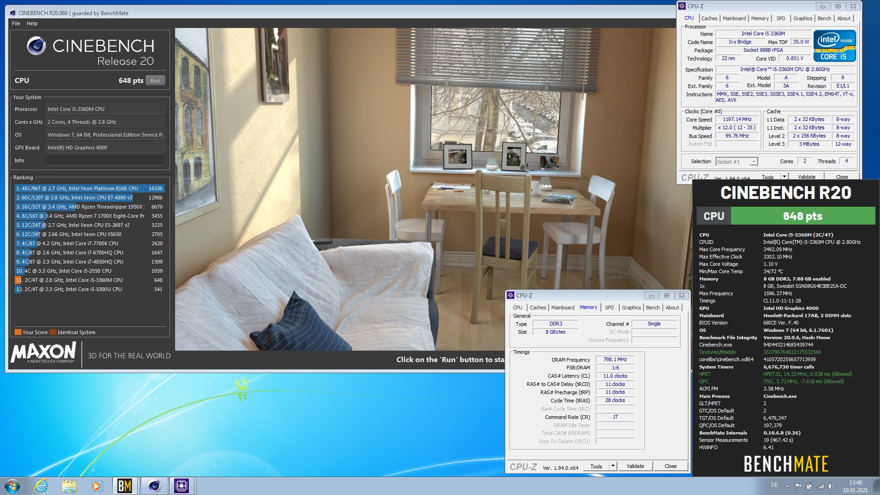880x495 pixels.
Task: Click Core Speed value 1197.14 MHz
Action: click(737, 119)
